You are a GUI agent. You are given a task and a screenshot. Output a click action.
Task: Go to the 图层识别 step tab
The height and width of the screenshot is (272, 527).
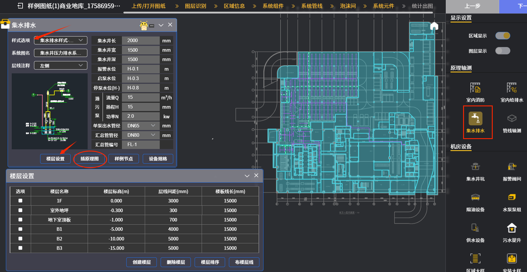195,6
